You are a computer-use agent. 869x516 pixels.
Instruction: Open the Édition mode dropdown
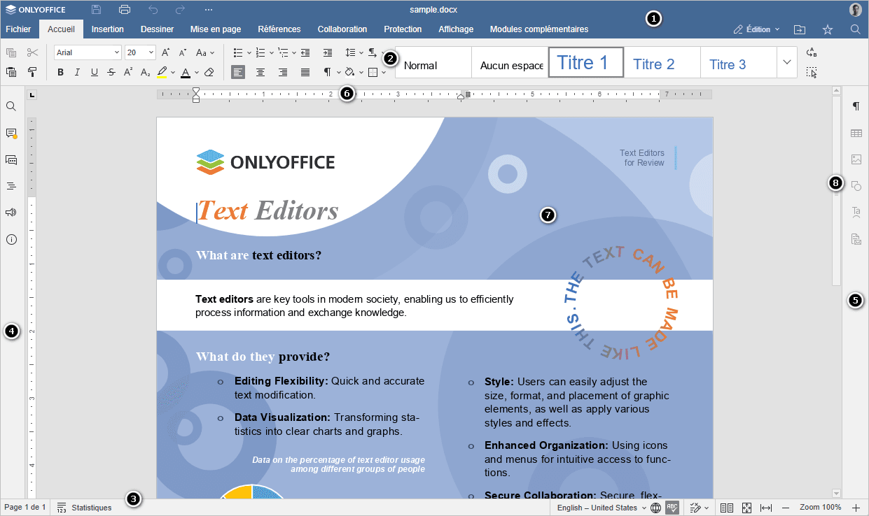point(756,29)
